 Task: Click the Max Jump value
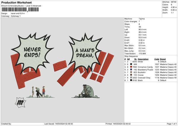pos(142,51)
